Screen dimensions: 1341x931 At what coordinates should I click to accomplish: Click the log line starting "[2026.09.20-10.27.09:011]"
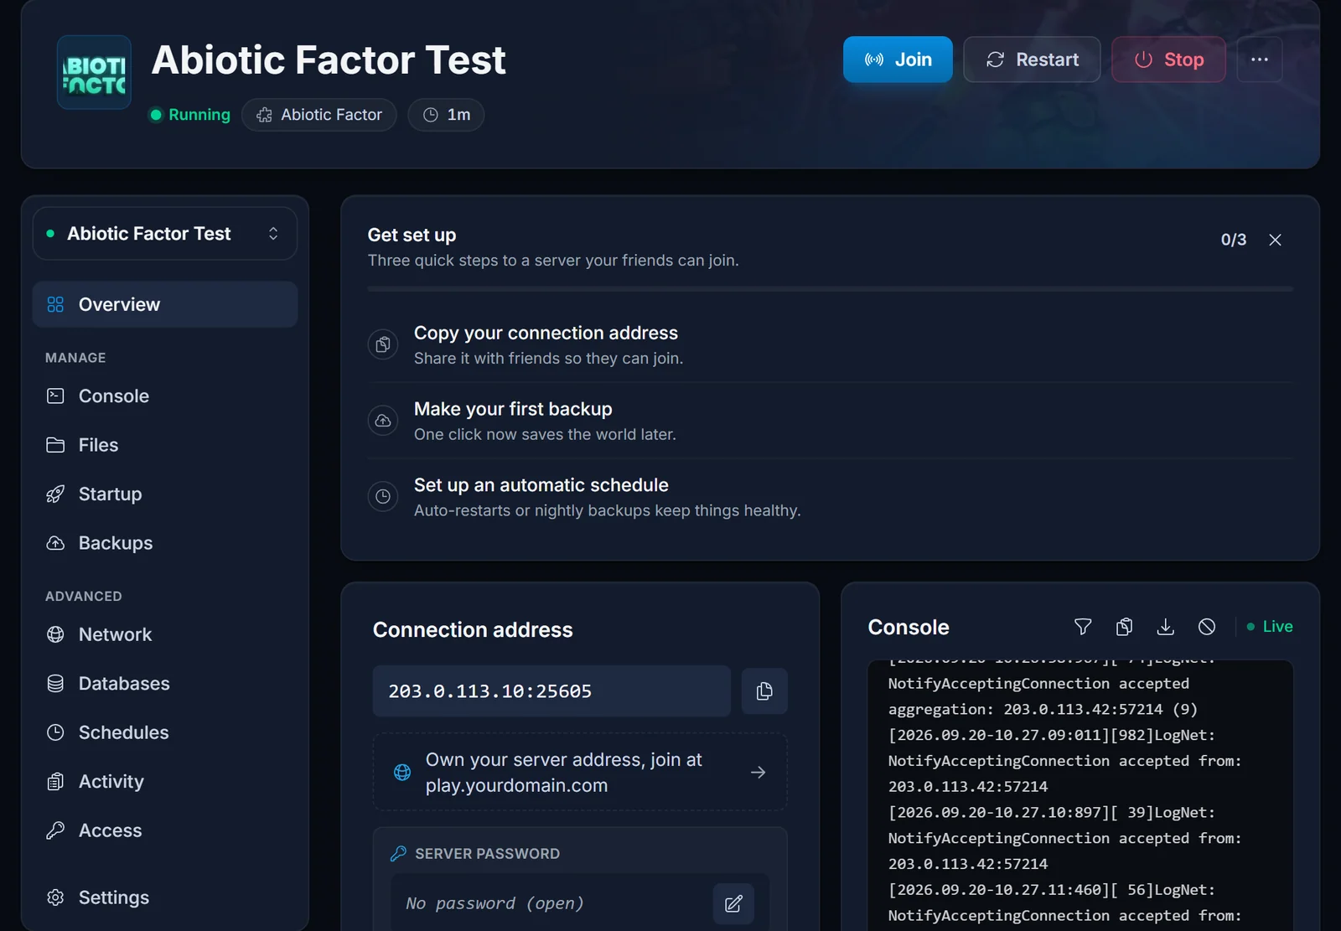click(x=1052, y=735)
